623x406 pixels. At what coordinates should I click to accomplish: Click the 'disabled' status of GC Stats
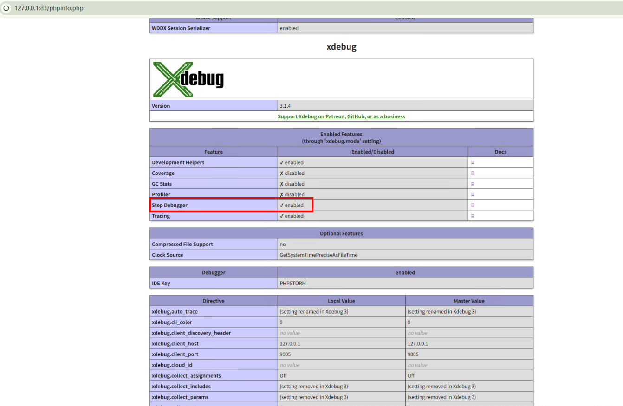pyautogui.click(x=292, y=184)
